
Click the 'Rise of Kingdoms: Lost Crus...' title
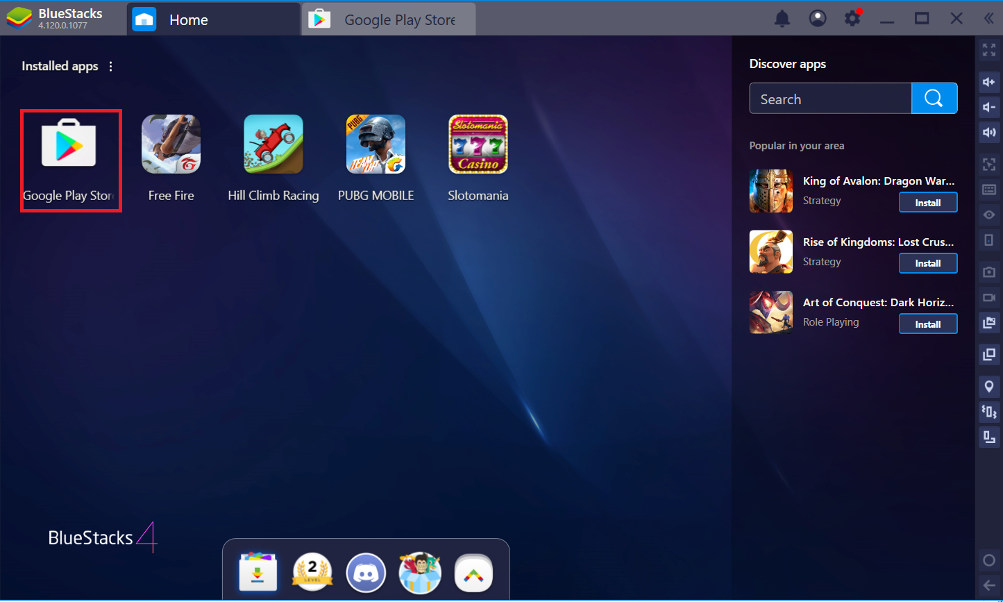tap(879, 242)
